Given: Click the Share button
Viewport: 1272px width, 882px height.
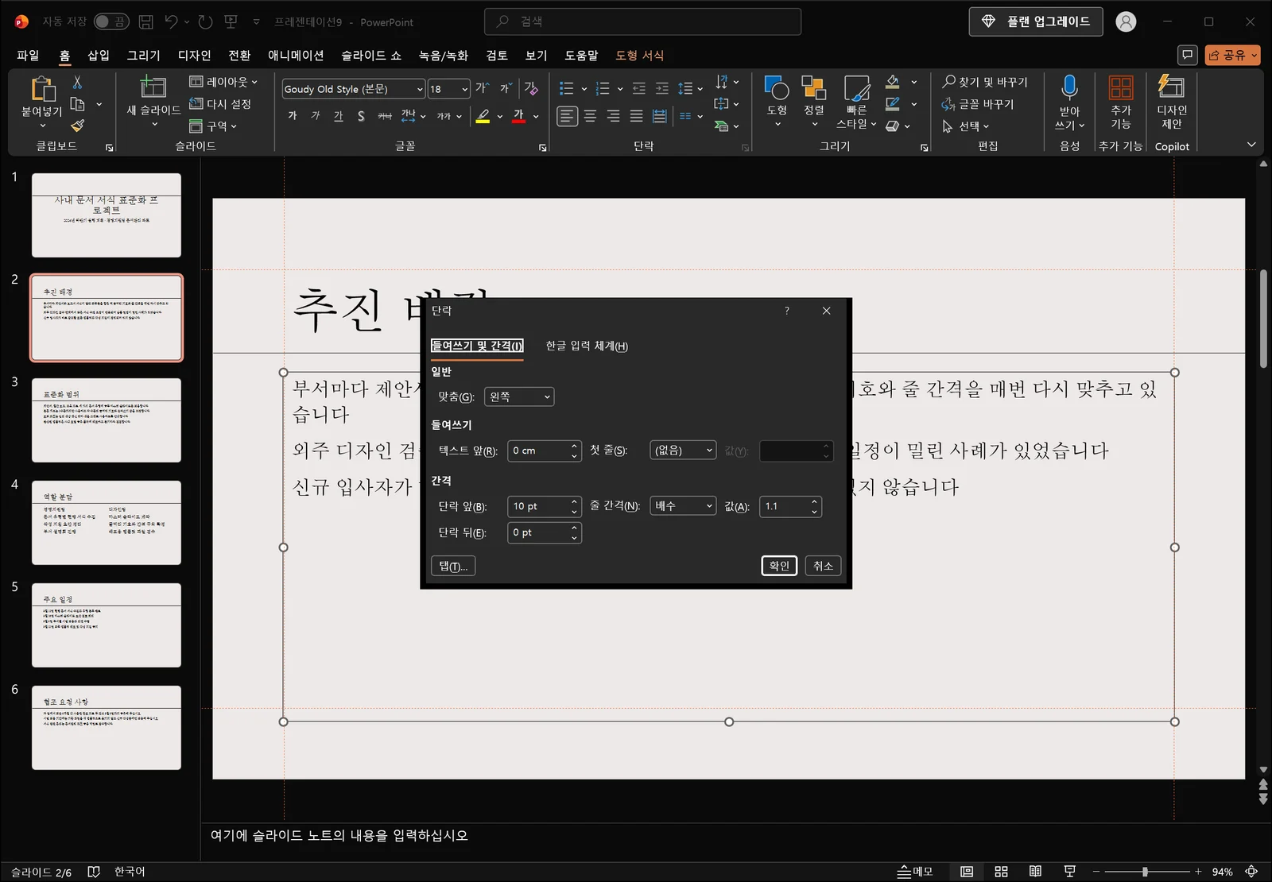Looking at the screenshot, I should click(x=1232, y=55).
